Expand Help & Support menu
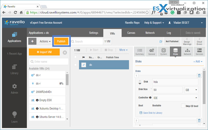208x130 pixels. (x=154, y=23)
